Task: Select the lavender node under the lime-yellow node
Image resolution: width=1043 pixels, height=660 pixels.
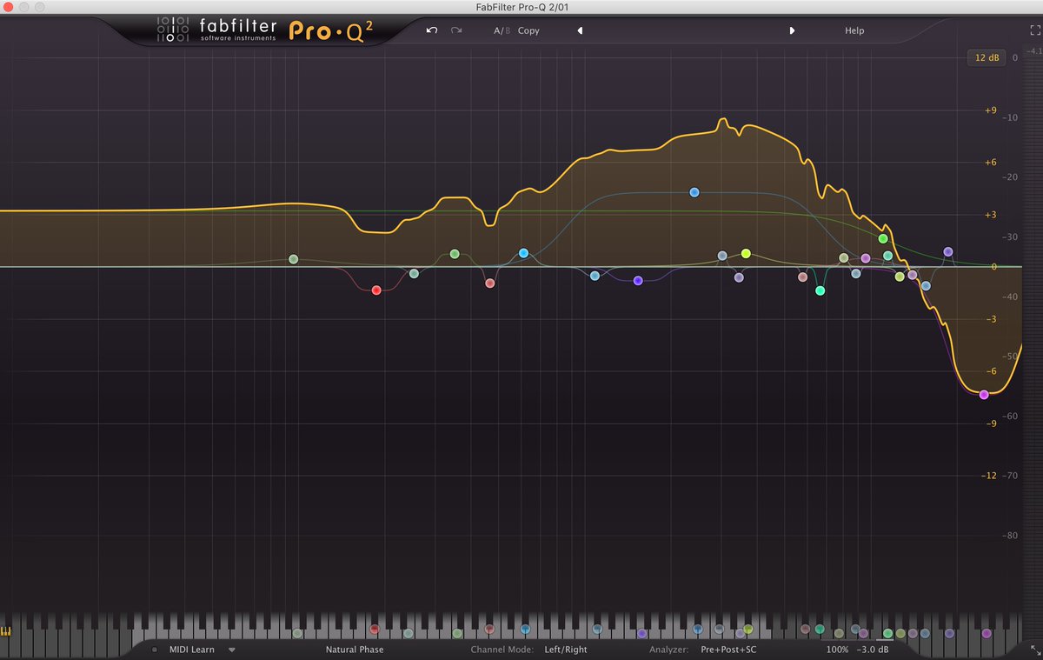Action: (x=739, y=277)
